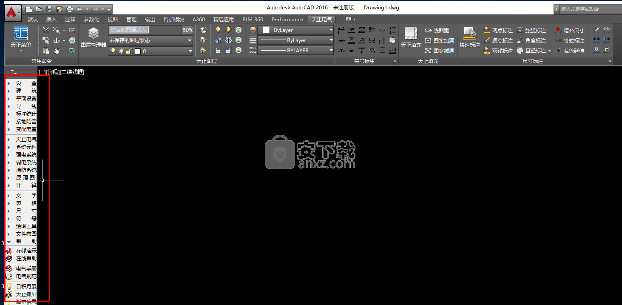Screen dimensions: 622x305
Task: Adjust the 锁定的图层淡入 fade slider
Action: (x=145, y=30)
